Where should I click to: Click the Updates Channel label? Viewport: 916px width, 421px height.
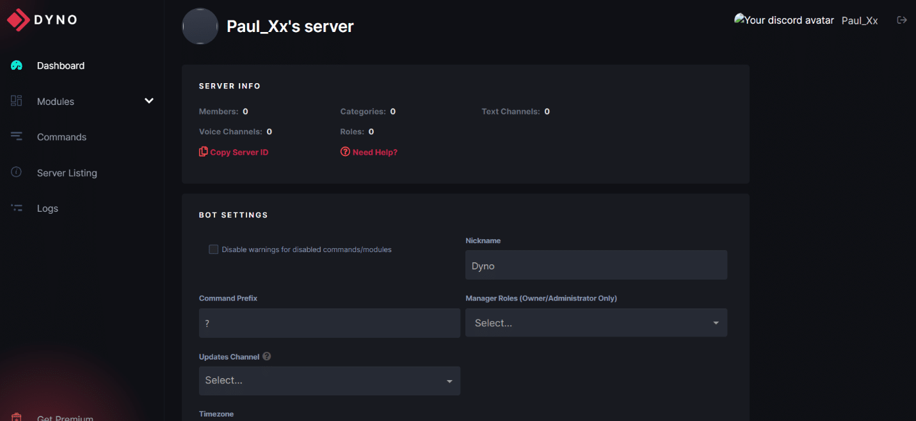pyautogui.click(x=229, y=356)
